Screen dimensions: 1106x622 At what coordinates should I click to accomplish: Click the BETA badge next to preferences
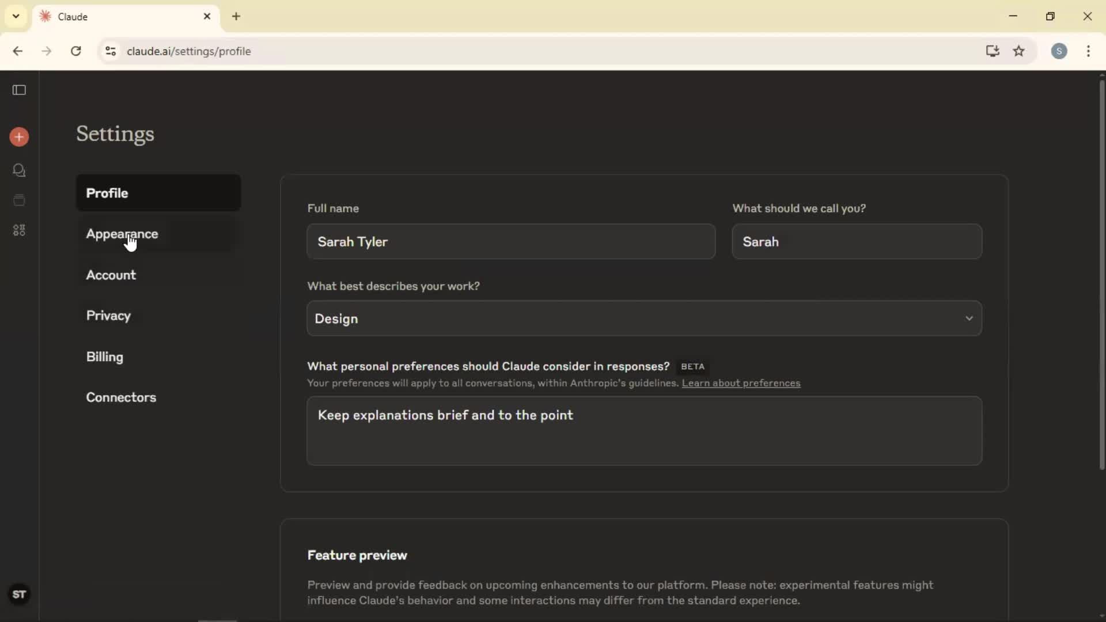[692, 367]
